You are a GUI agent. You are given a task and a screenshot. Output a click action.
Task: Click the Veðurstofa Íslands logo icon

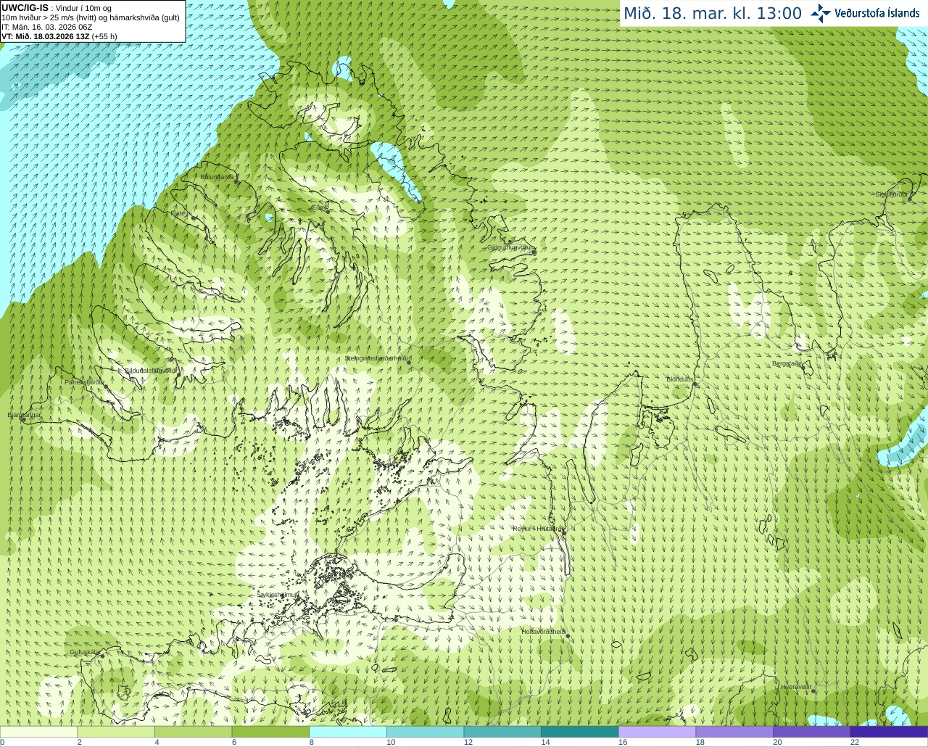(821, 13)
